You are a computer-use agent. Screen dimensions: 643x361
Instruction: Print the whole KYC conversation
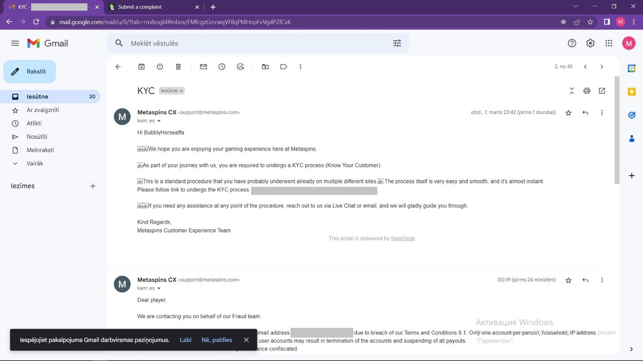point(586,91)
